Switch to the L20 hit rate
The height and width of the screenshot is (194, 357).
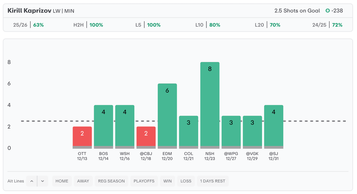point(267,25)
